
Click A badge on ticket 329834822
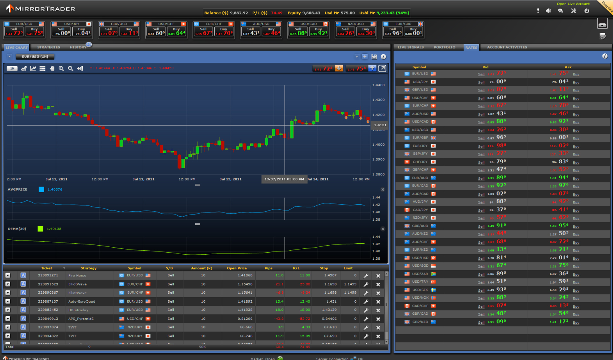[x=23, y=336]
